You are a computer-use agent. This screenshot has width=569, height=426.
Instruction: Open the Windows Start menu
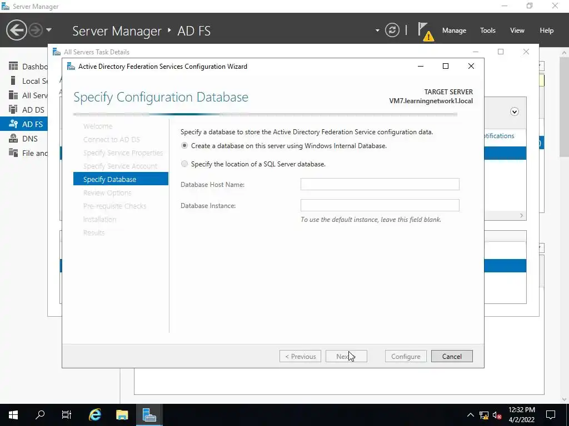pyautogui.click(x=13, y=414)
